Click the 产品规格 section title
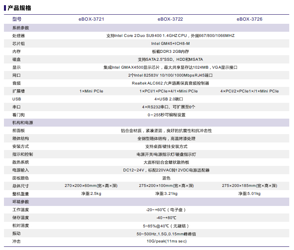 19,8
